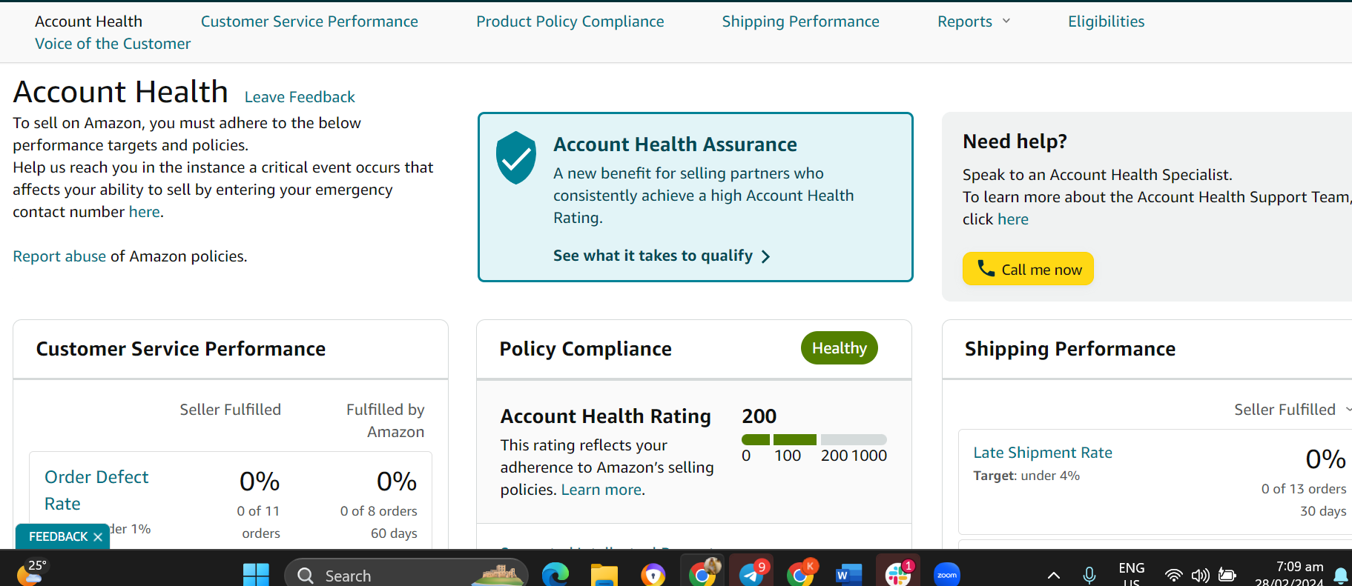The height and width of the screenshot is (586, 1352).
Task: Show hidden system tray icons
Action: coord(1053,576)
